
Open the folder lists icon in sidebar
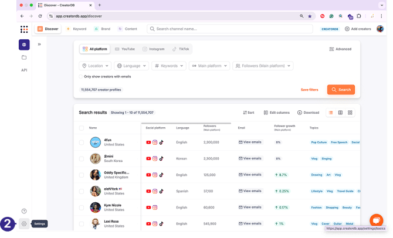click(x=24, y=57)
